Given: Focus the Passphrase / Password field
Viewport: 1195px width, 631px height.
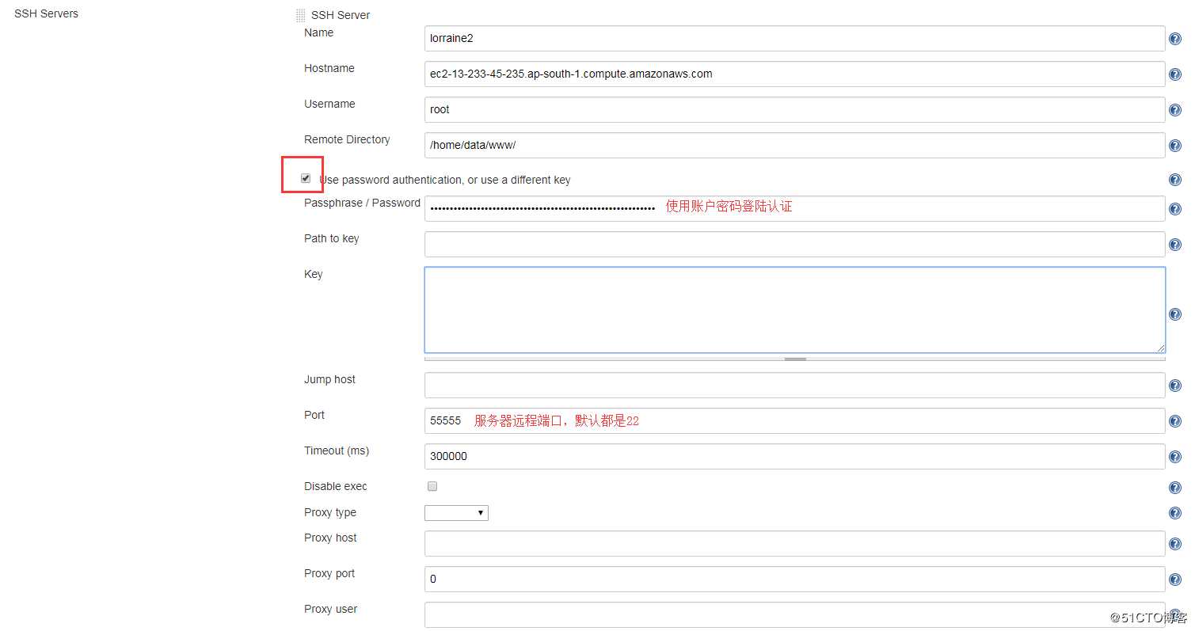Looking at the screenshot, I should tap(794, 208).
